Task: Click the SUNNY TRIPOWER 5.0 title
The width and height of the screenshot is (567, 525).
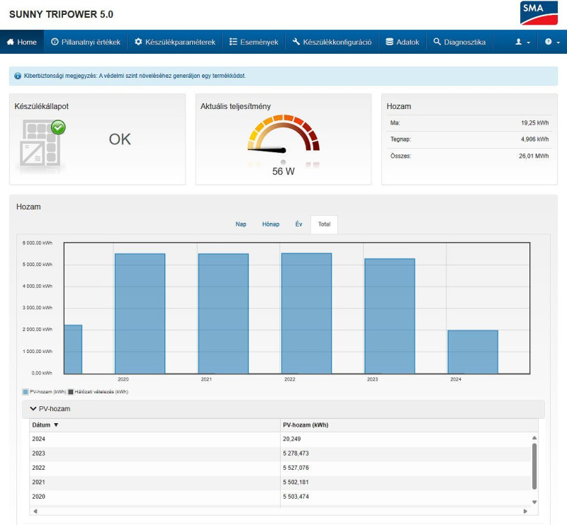Action: (x=61, y=14)
